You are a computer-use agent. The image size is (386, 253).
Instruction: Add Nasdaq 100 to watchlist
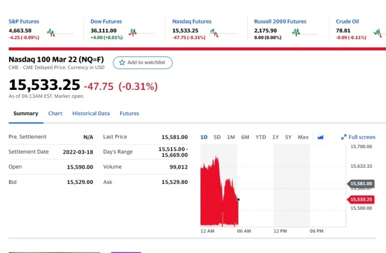pos(142,62)
